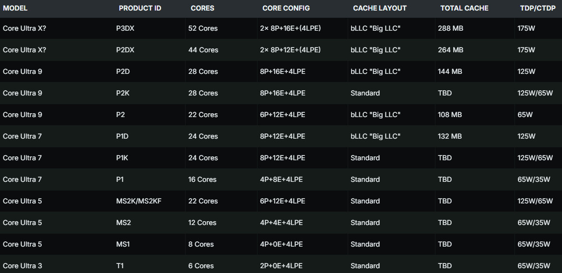The image size is (562, 273).
Task: Click the Core Ultra 3 model cell
Action: [22, 266]
